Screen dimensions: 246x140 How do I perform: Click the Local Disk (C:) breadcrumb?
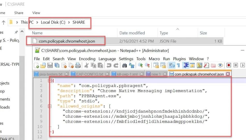coord(53,22)
